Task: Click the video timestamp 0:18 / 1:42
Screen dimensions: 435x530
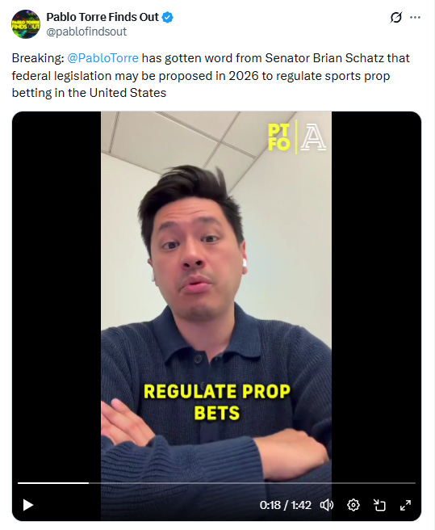Action: [286, 505]
